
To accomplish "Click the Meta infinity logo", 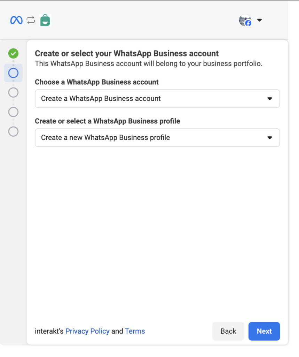I will coord(16,20).
